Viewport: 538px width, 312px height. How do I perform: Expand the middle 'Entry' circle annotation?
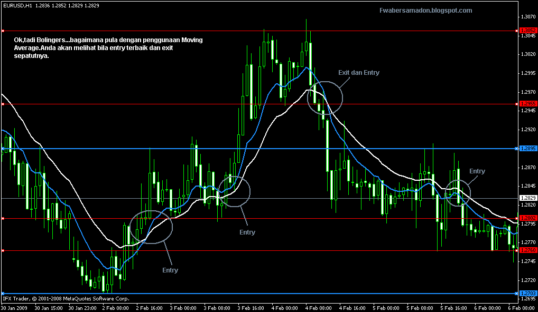(234, 192)
